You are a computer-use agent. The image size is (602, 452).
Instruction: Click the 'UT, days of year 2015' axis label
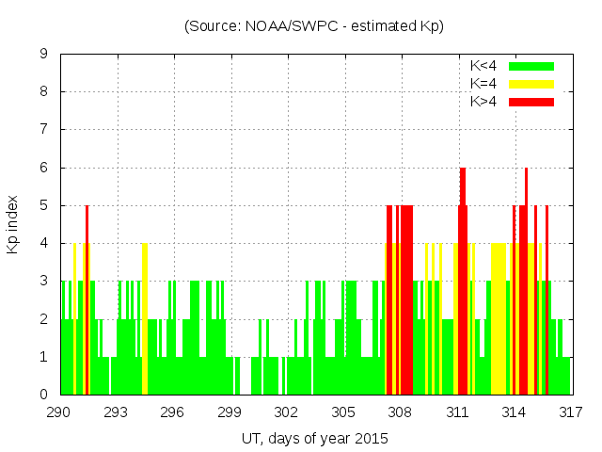tap(314, 438)
